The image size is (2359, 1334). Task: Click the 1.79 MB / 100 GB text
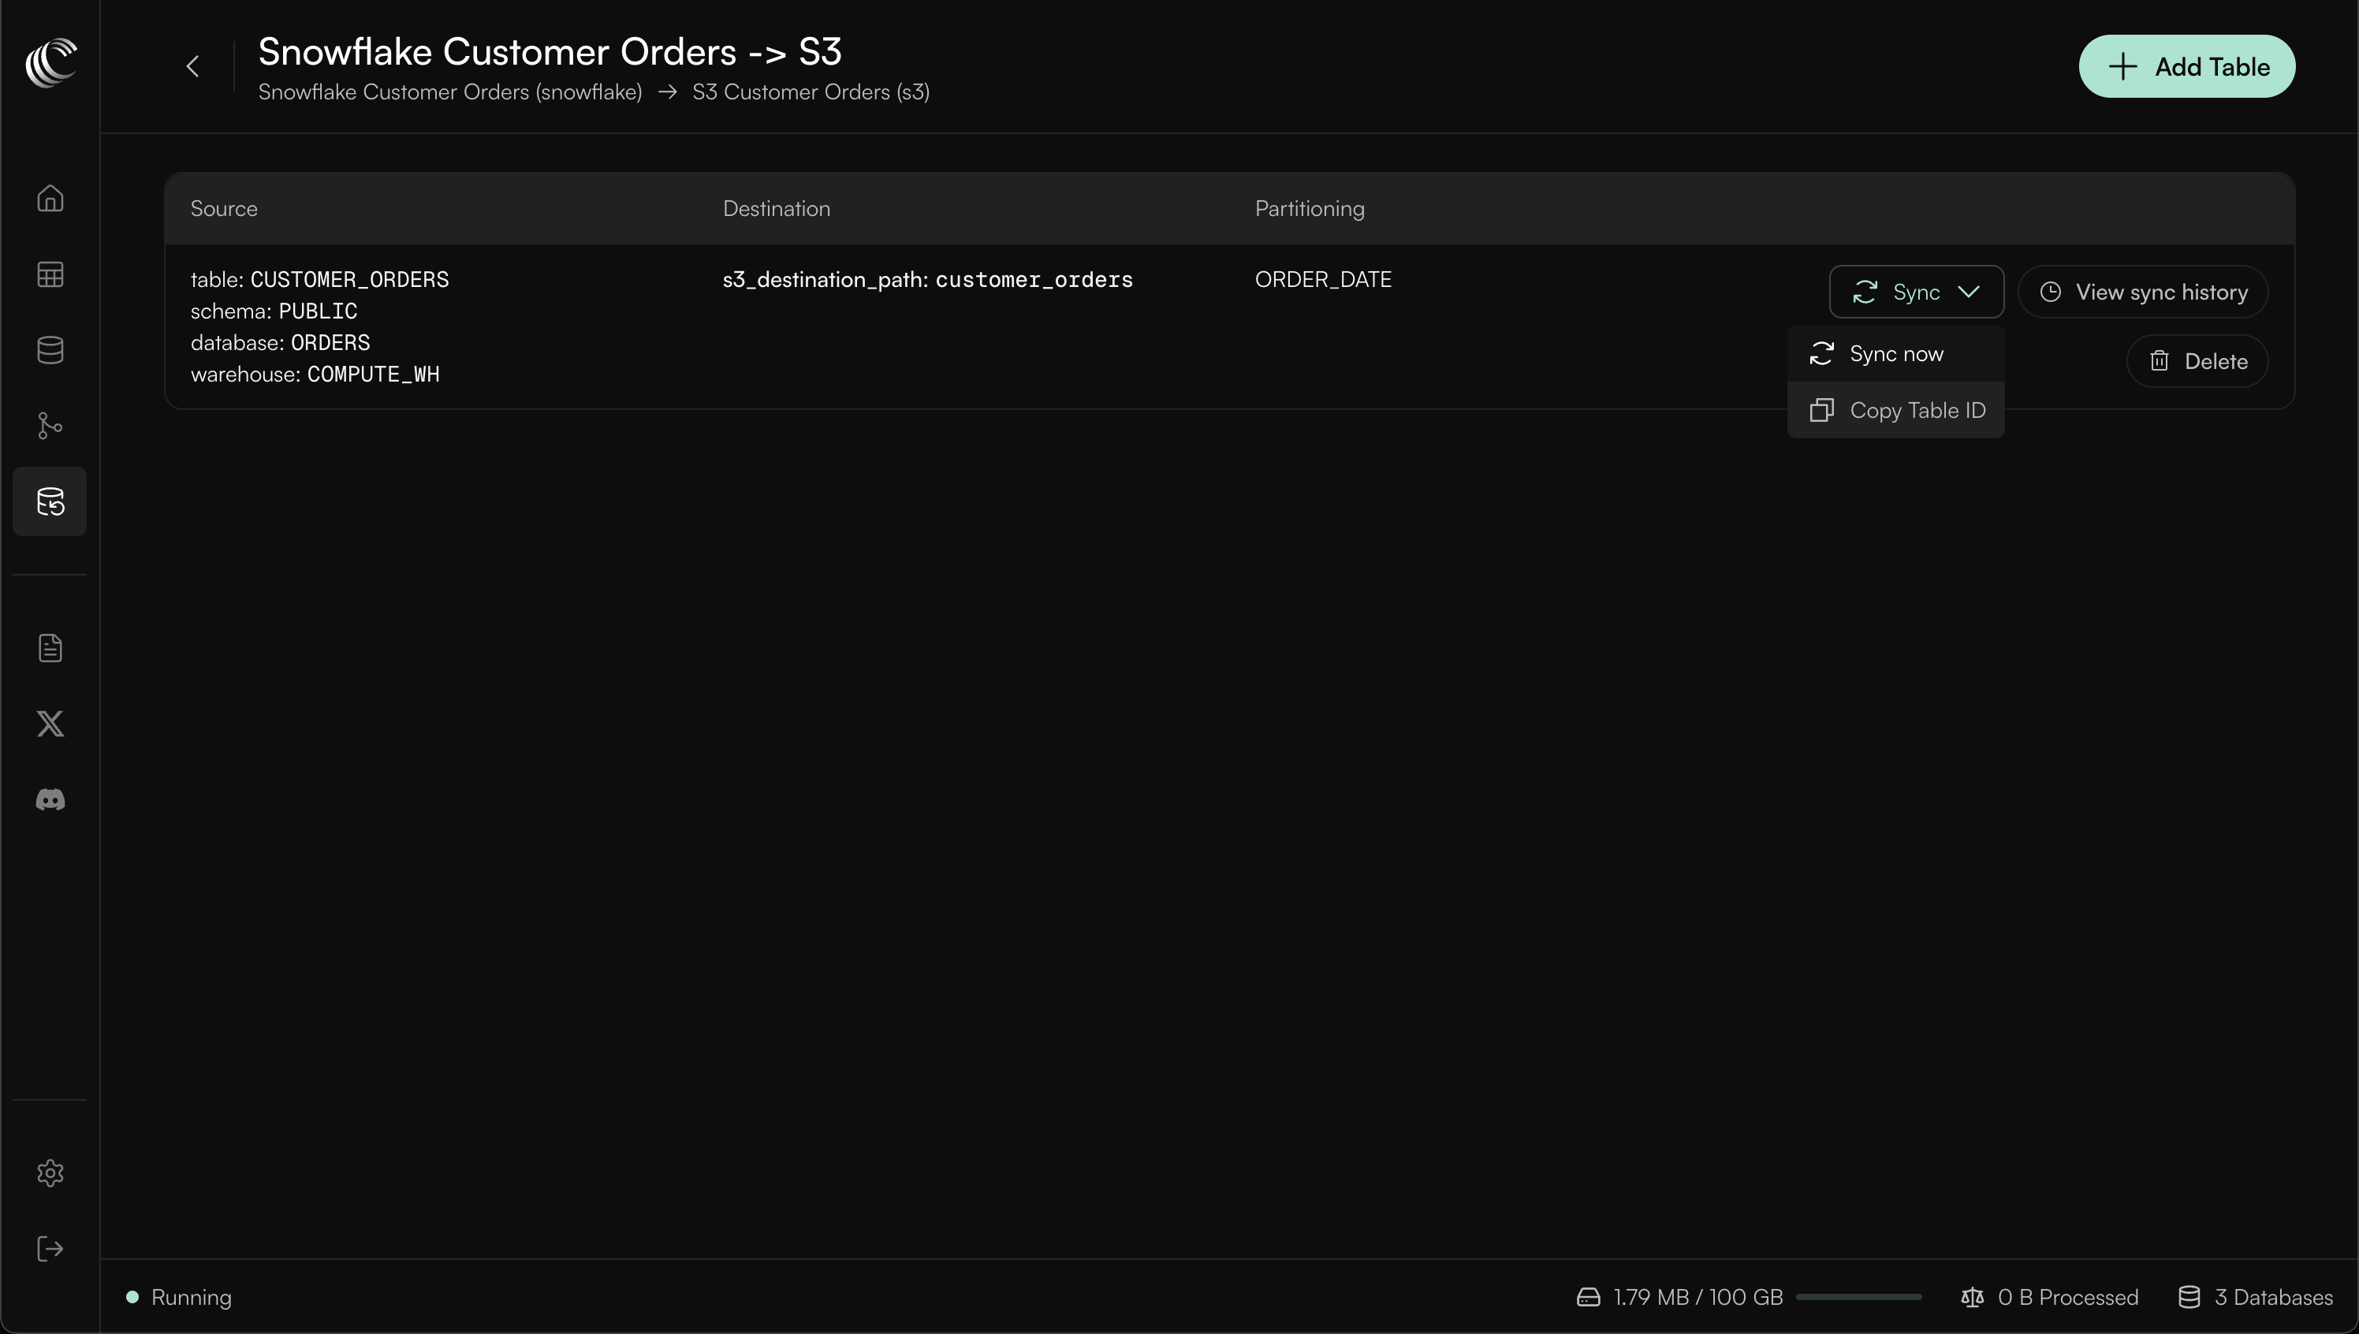(x=1698, y=1298)
